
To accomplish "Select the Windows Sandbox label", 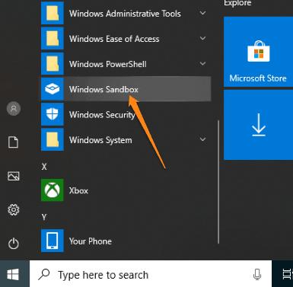I will point(104,90).
